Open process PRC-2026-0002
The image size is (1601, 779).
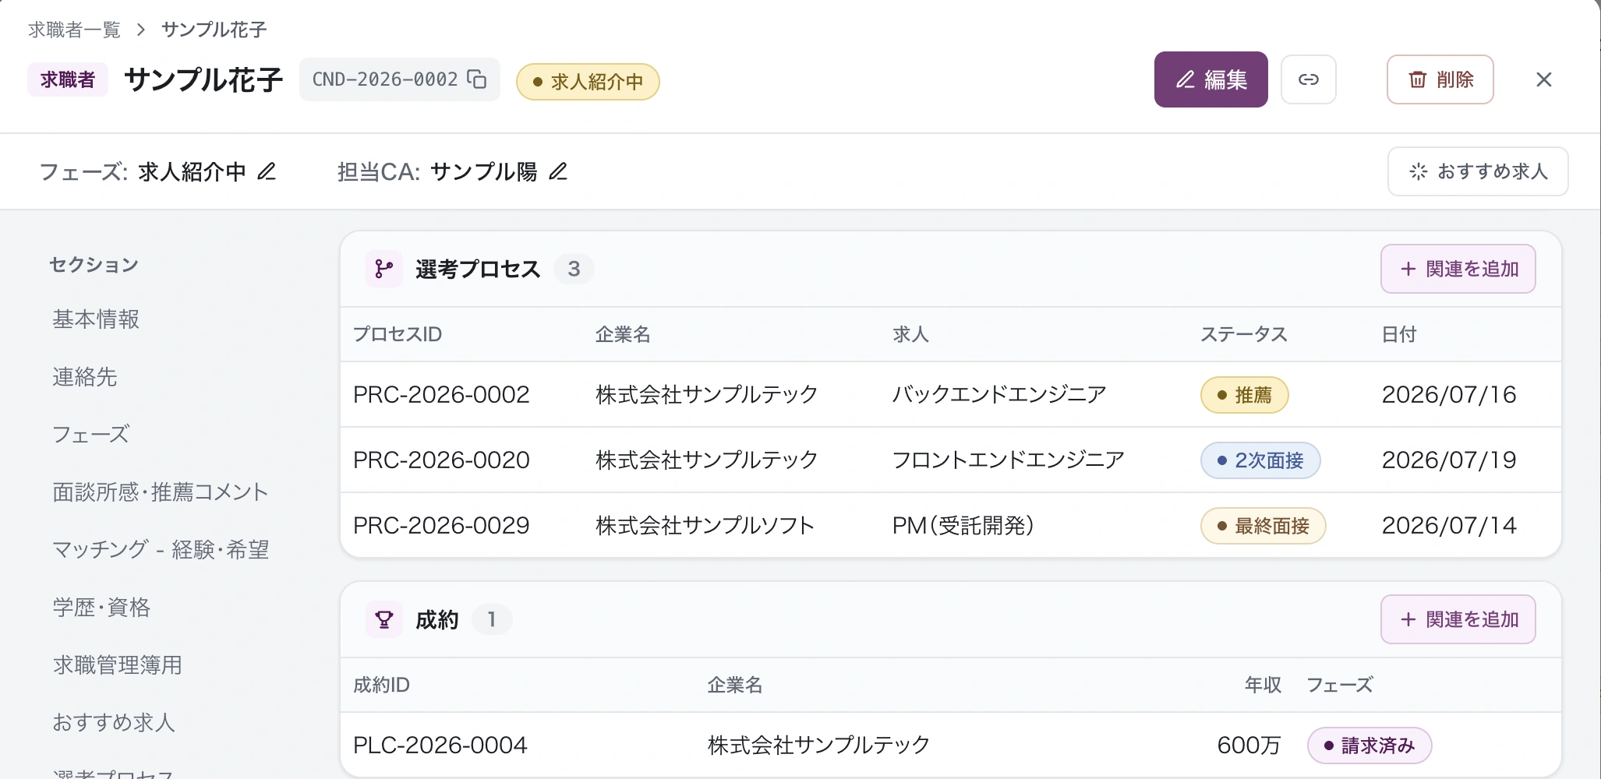[441, 395]
